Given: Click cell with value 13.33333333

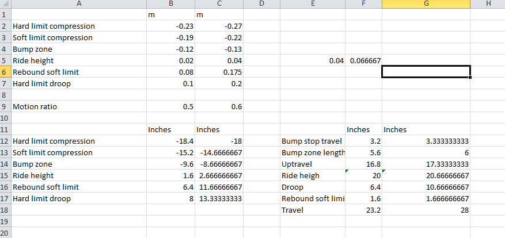Looking at the screenshot, I should (x=219, y=198).
